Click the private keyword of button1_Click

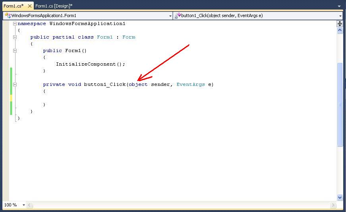(54, 84)
